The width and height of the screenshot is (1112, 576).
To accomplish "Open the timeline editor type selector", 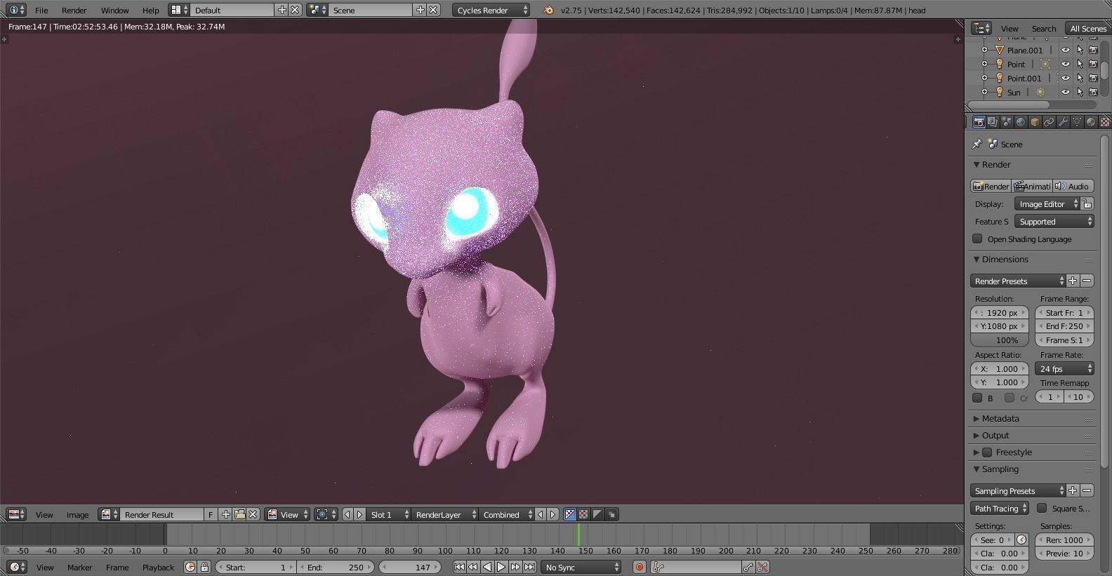I will 17,567.
